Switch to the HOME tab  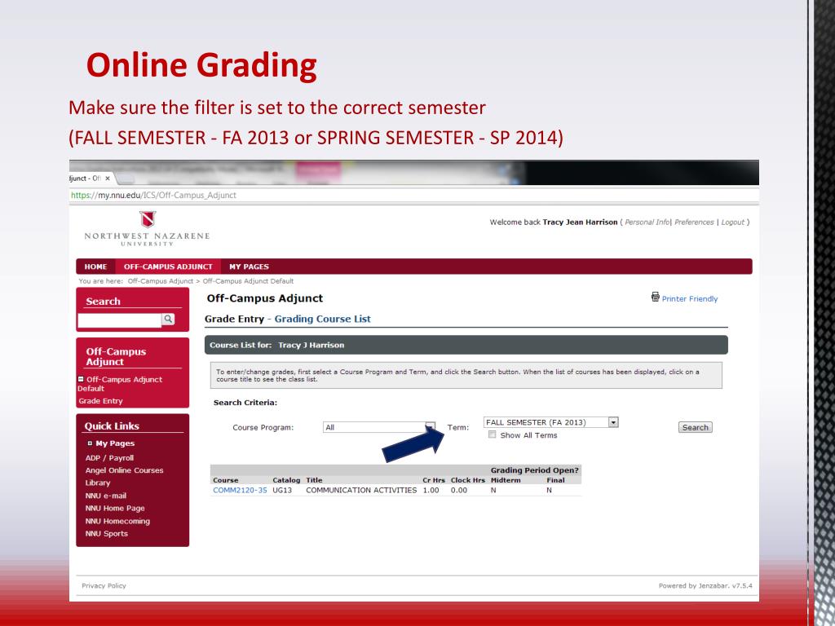click(96, 267)
